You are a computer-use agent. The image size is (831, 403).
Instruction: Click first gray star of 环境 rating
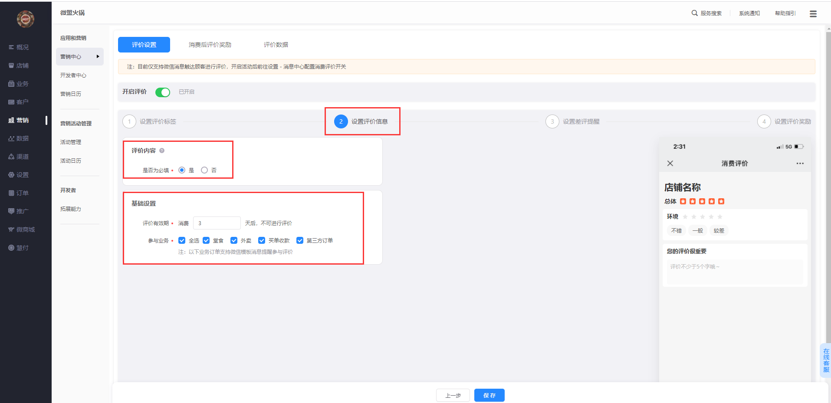(685, 216)
